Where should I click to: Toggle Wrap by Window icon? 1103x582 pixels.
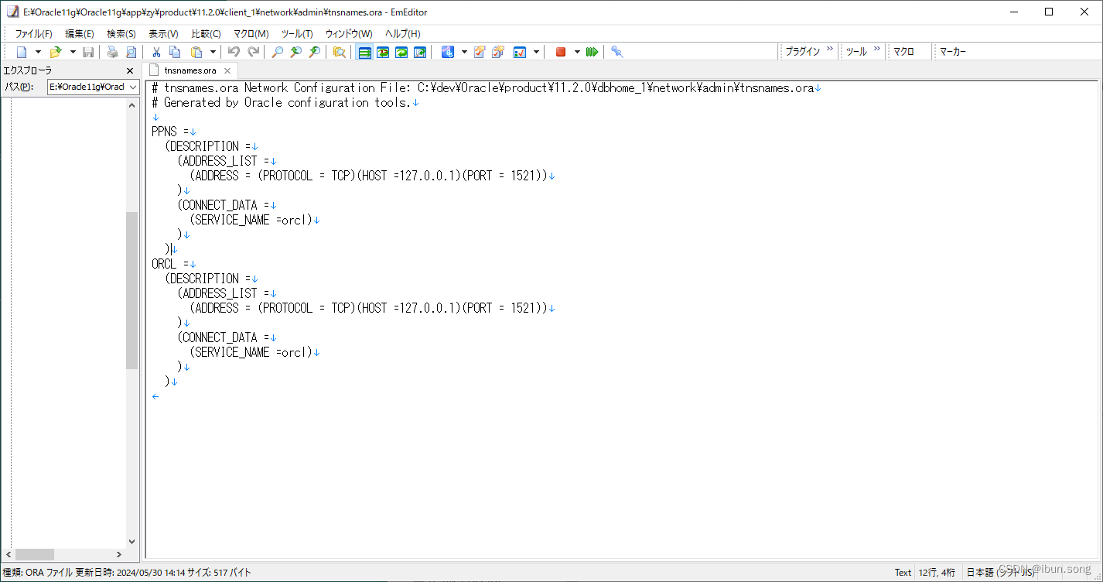click(401, 52)
